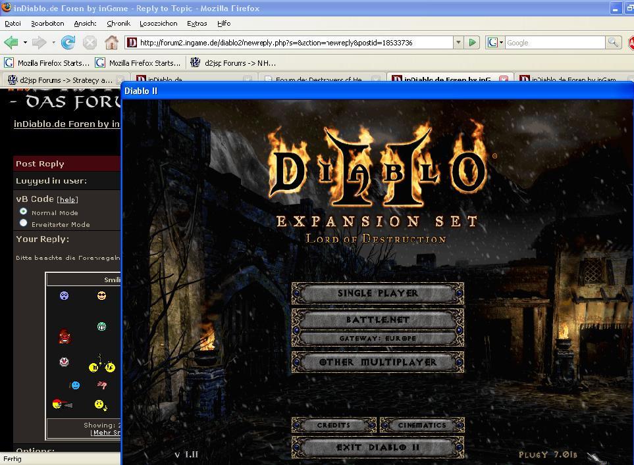
Task: Select Normal Mode radio button
Action: click(x=24, y=211)
